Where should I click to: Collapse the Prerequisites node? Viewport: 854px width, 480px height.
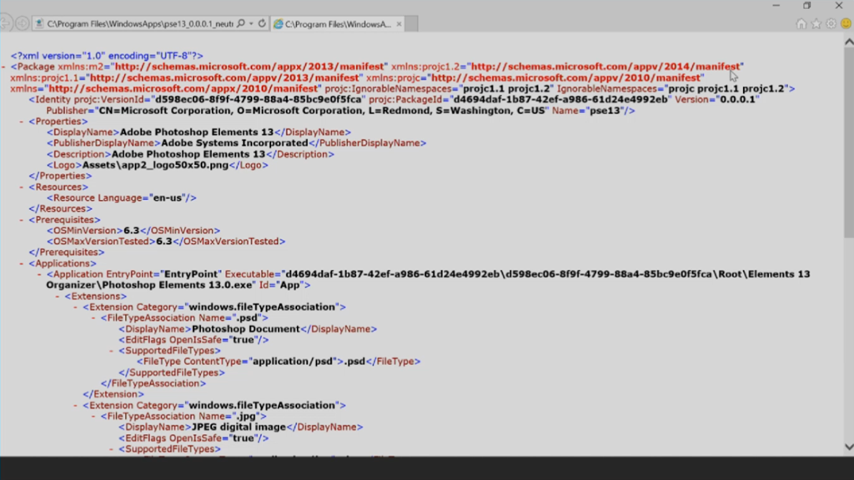(x=21, y=220)
